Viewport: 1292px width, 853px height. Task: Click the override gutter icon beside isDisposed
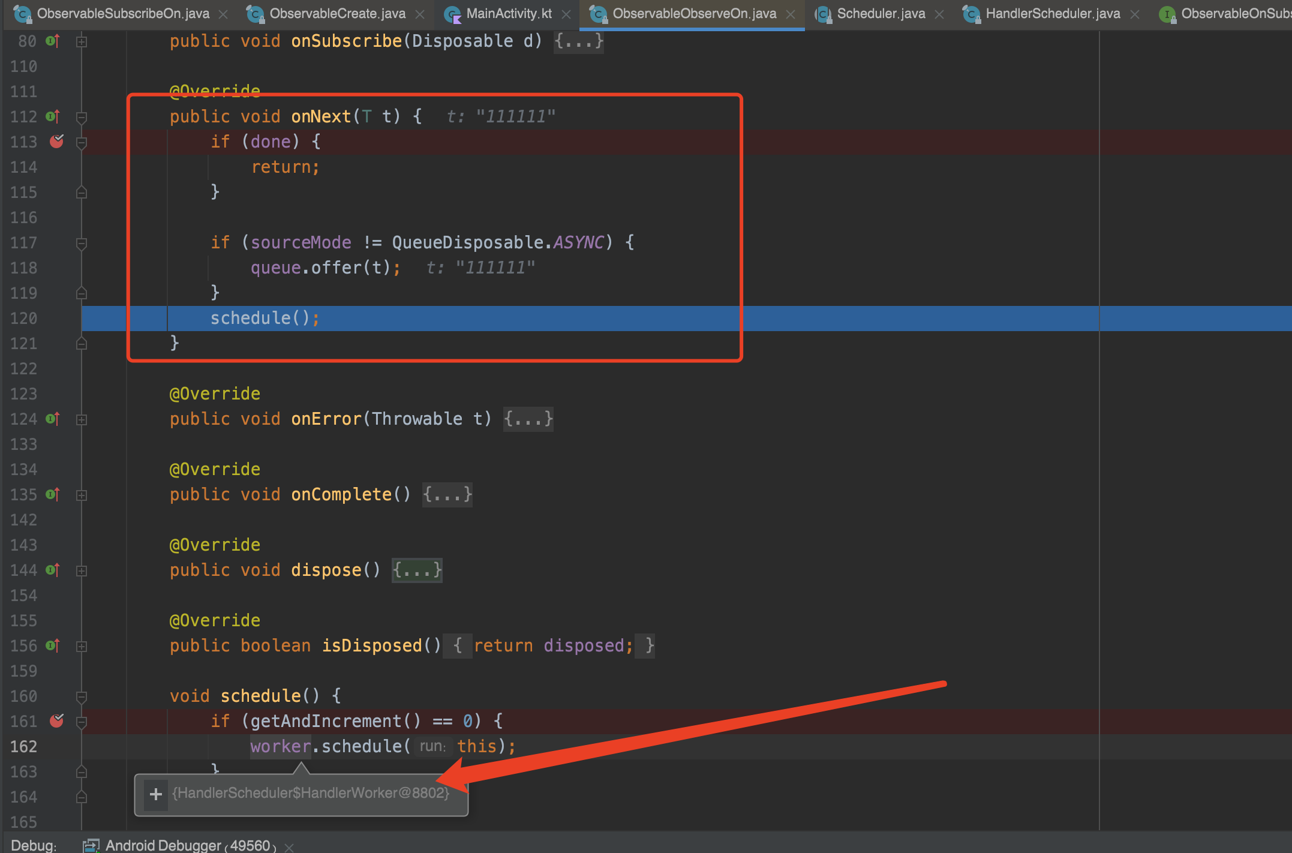coord(53,645)
